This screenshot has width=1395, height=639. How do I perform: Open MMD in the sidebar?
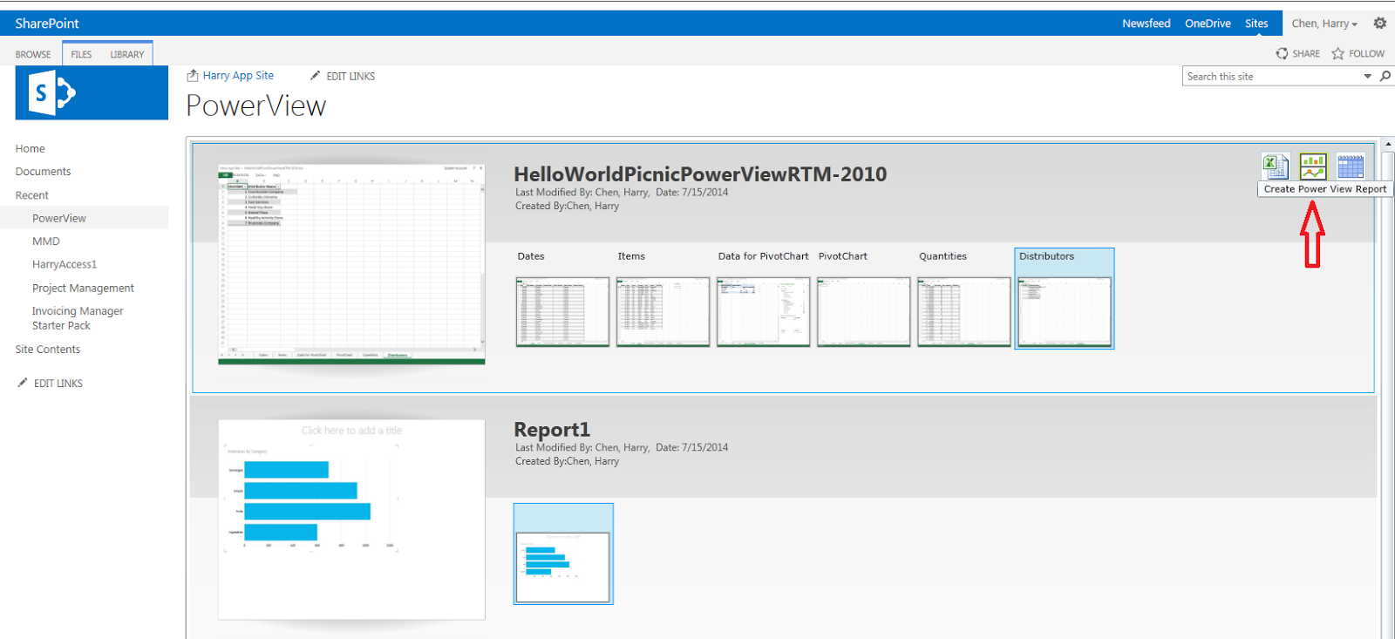click(46, 241)
